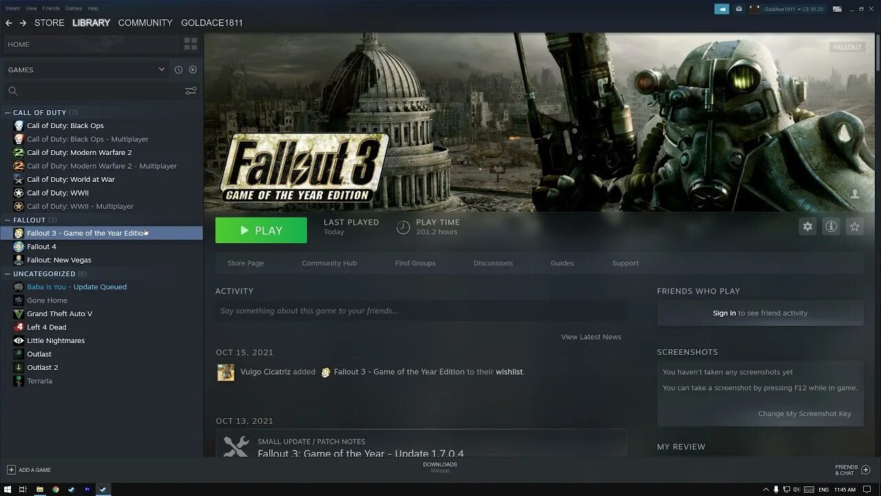Collapse the Call of Duty category

pos(8,112)
